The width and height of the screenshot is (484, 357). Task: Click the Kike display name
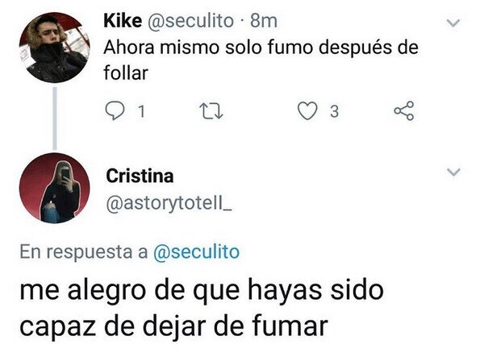point(123,21)
